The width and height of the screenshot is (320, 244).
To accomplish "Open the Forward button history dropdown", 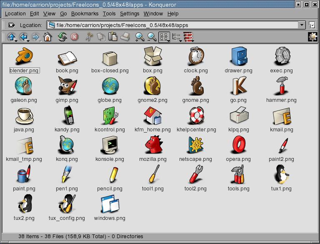I will 40,41.
